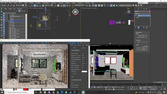Screen dimensions: 167x94
Task: Click Refresh button in Corona VFB toolbar
Action: pyautogui.click(x=22, y=43)
